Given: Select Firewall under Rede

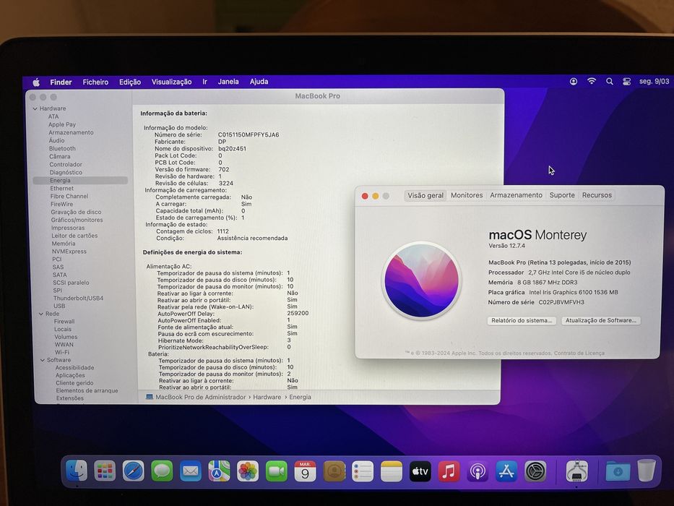Looking at the screenshot, I should coord(64,322).
